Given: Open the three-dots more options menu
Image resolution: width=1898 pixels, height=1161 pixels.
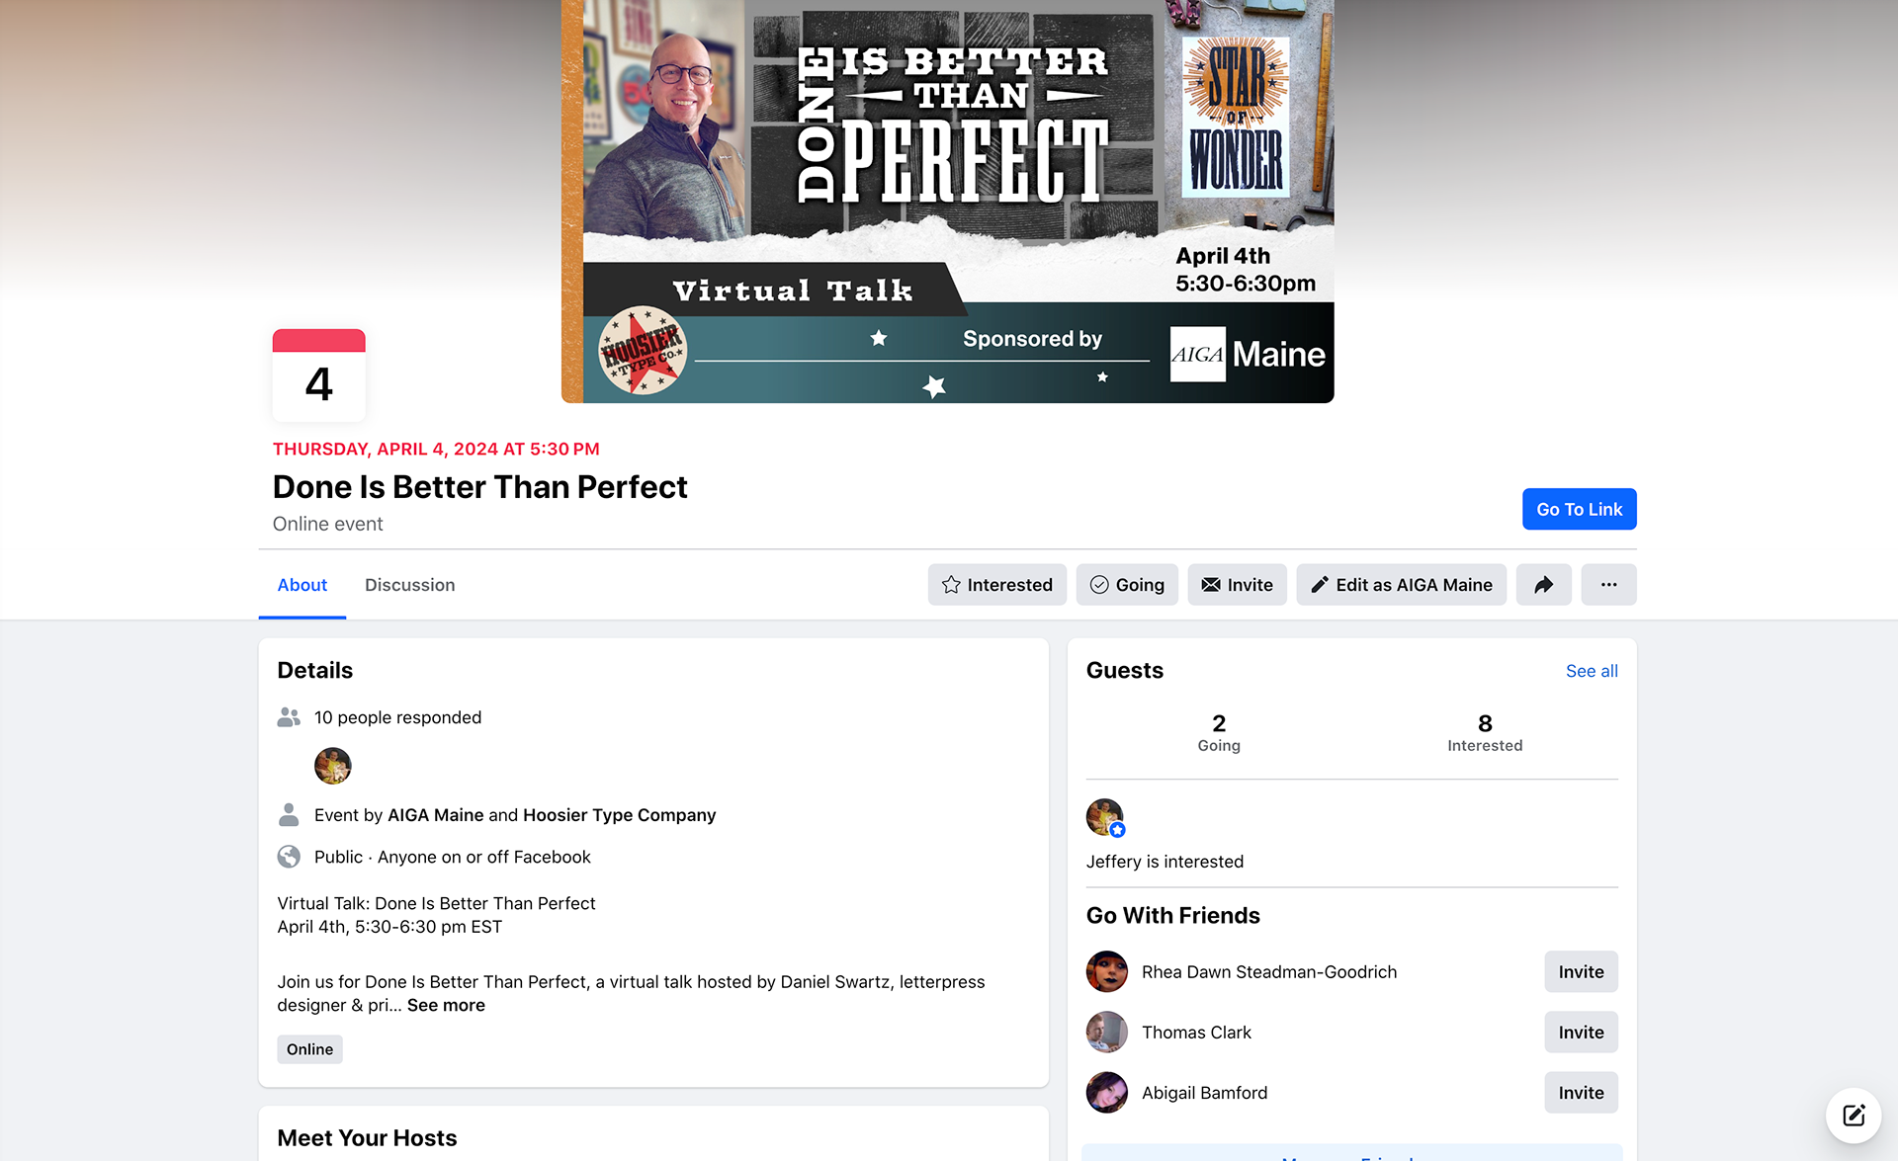Looking at the screenshot, I should pos(1608,585).
